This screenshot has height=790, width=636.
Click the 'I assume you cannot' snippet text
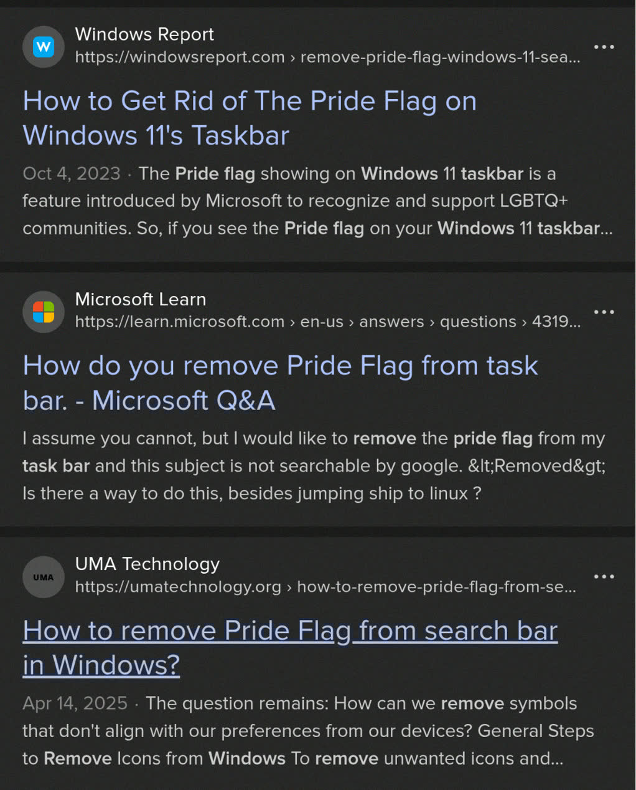click(x=314, y=465)
